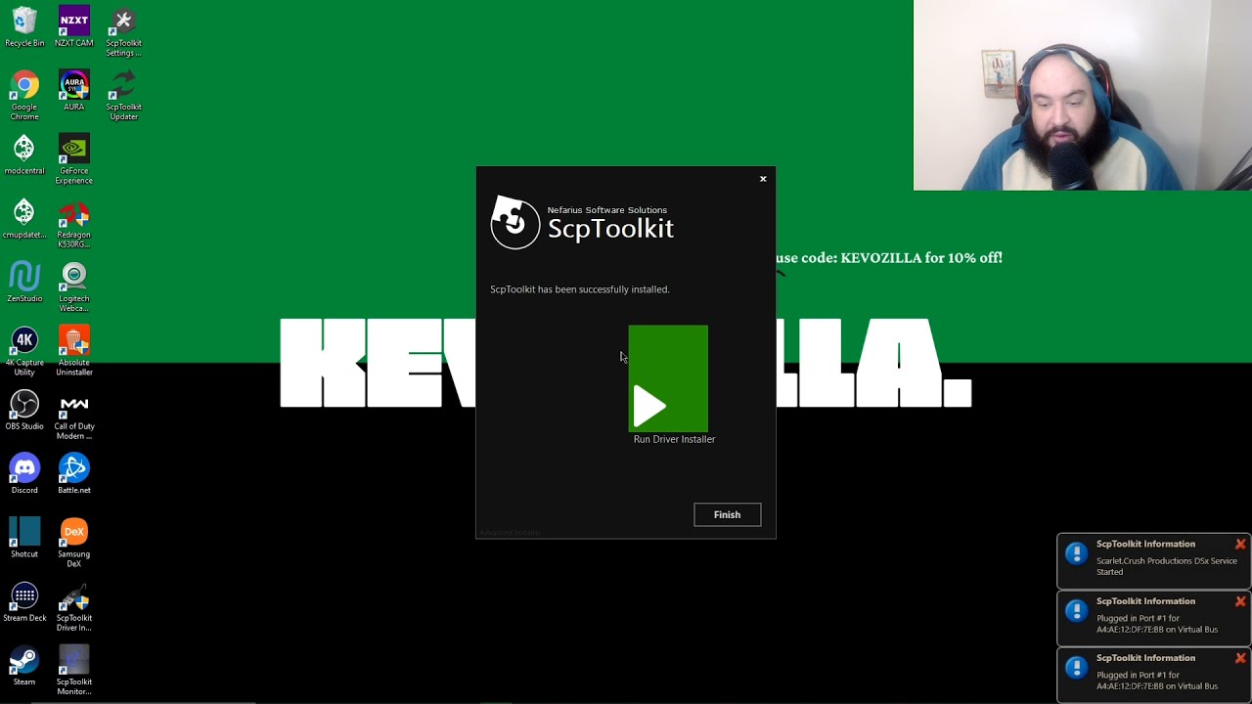Select the Shotcut desktop icon
1252x704 pixels.
[x=24, y=538]
